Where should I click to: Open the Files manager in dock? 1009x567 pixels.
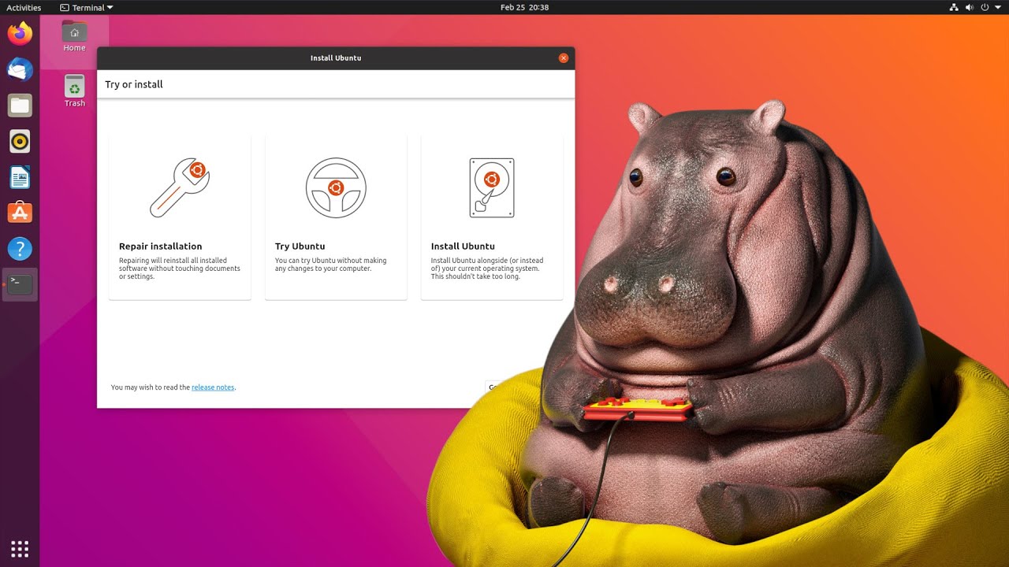(x=20, y=106)
